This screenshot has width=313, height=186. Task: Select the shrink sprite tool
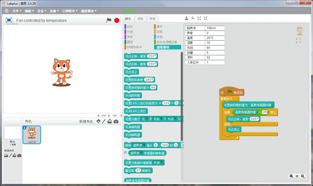[x=205, y=19]
